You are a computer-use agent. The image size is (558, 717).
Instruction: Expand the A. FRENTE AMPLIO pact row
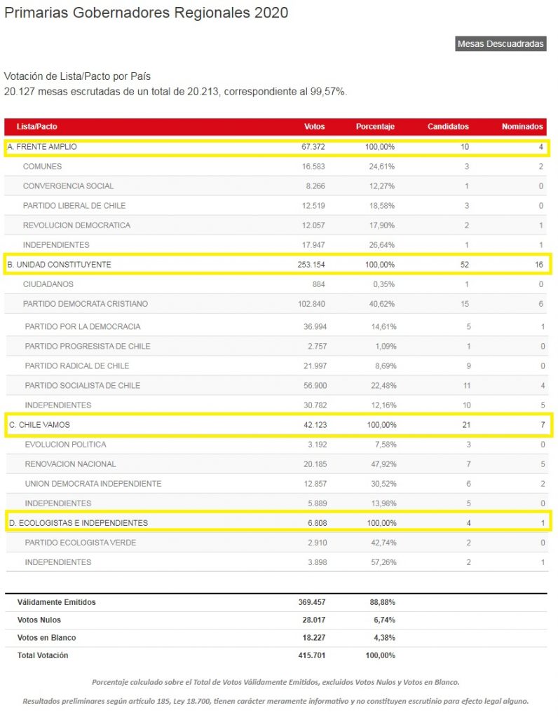42,147
